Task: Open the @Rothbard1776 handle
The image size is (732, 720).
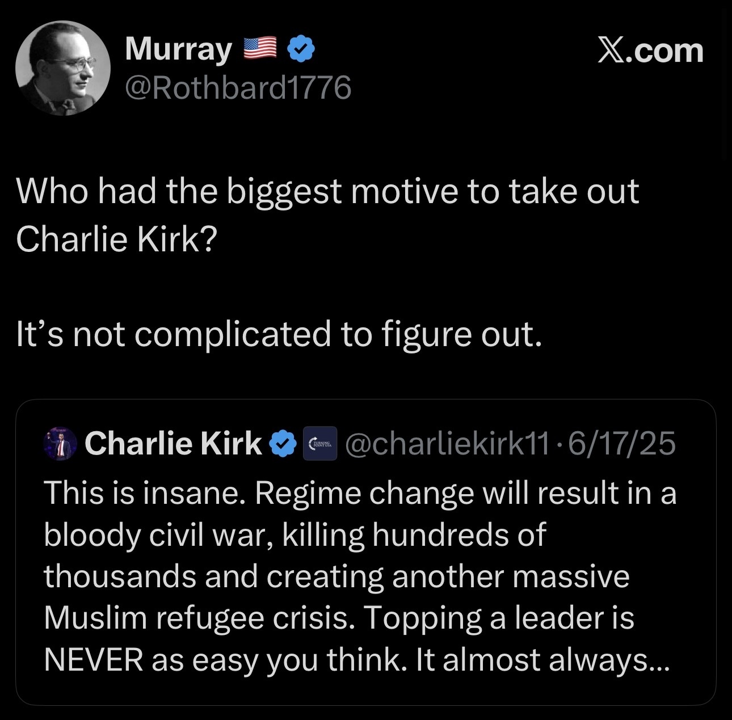Action: tap(238, 87)
